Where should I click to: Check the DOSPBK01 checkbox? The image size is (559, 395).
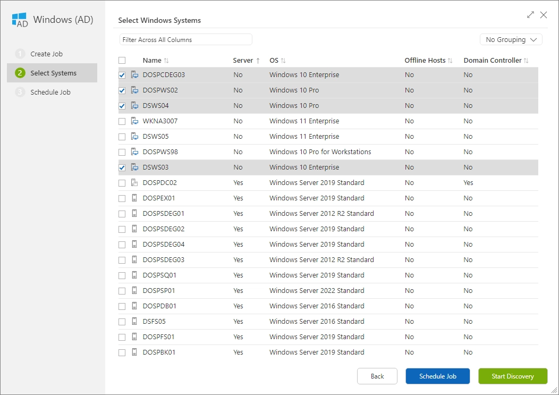point(122,352)
